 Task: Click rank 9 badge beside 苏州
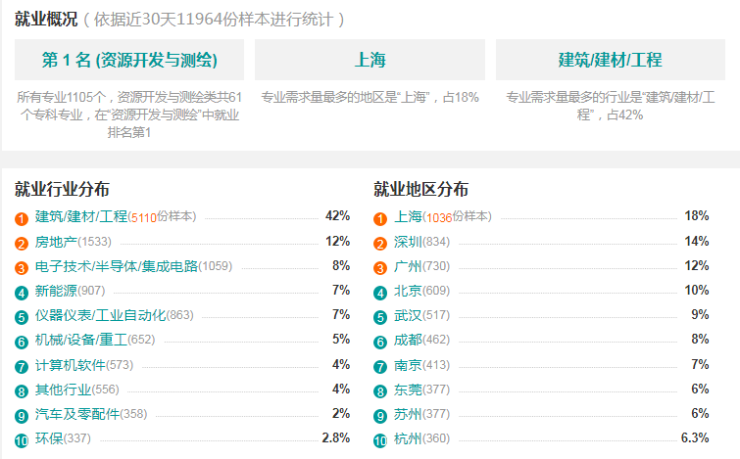[380, 416]
